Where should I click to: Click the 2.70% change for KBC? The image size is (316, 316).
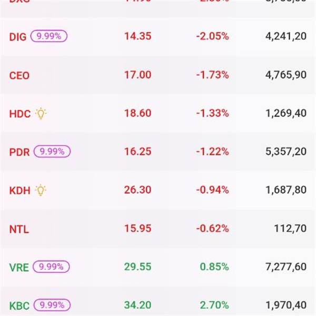(214, 305)
